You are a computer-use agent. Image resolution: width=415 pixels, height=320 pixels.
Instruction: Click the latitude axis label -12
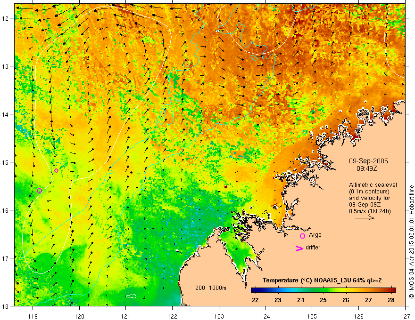pyautogui.click(x=5, y=18)
